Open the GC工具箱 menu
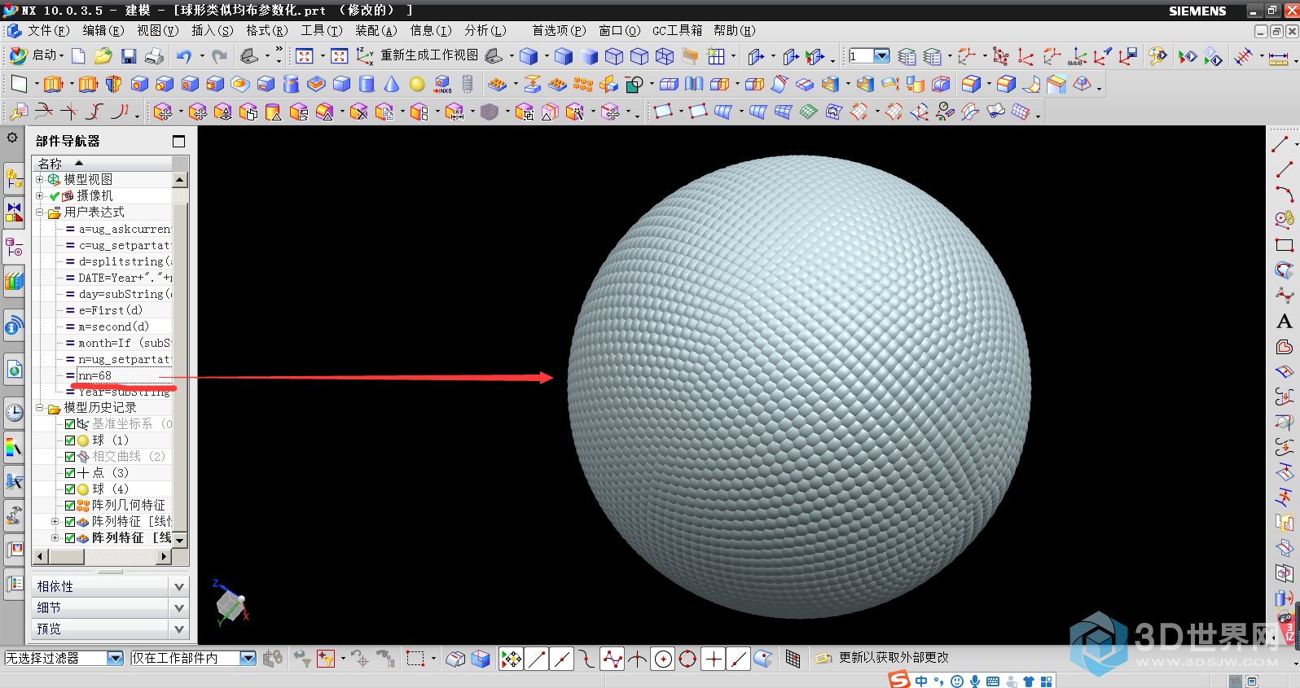Image resolution: width=1300 pixels, height=688 pixels. click(677, 30)
